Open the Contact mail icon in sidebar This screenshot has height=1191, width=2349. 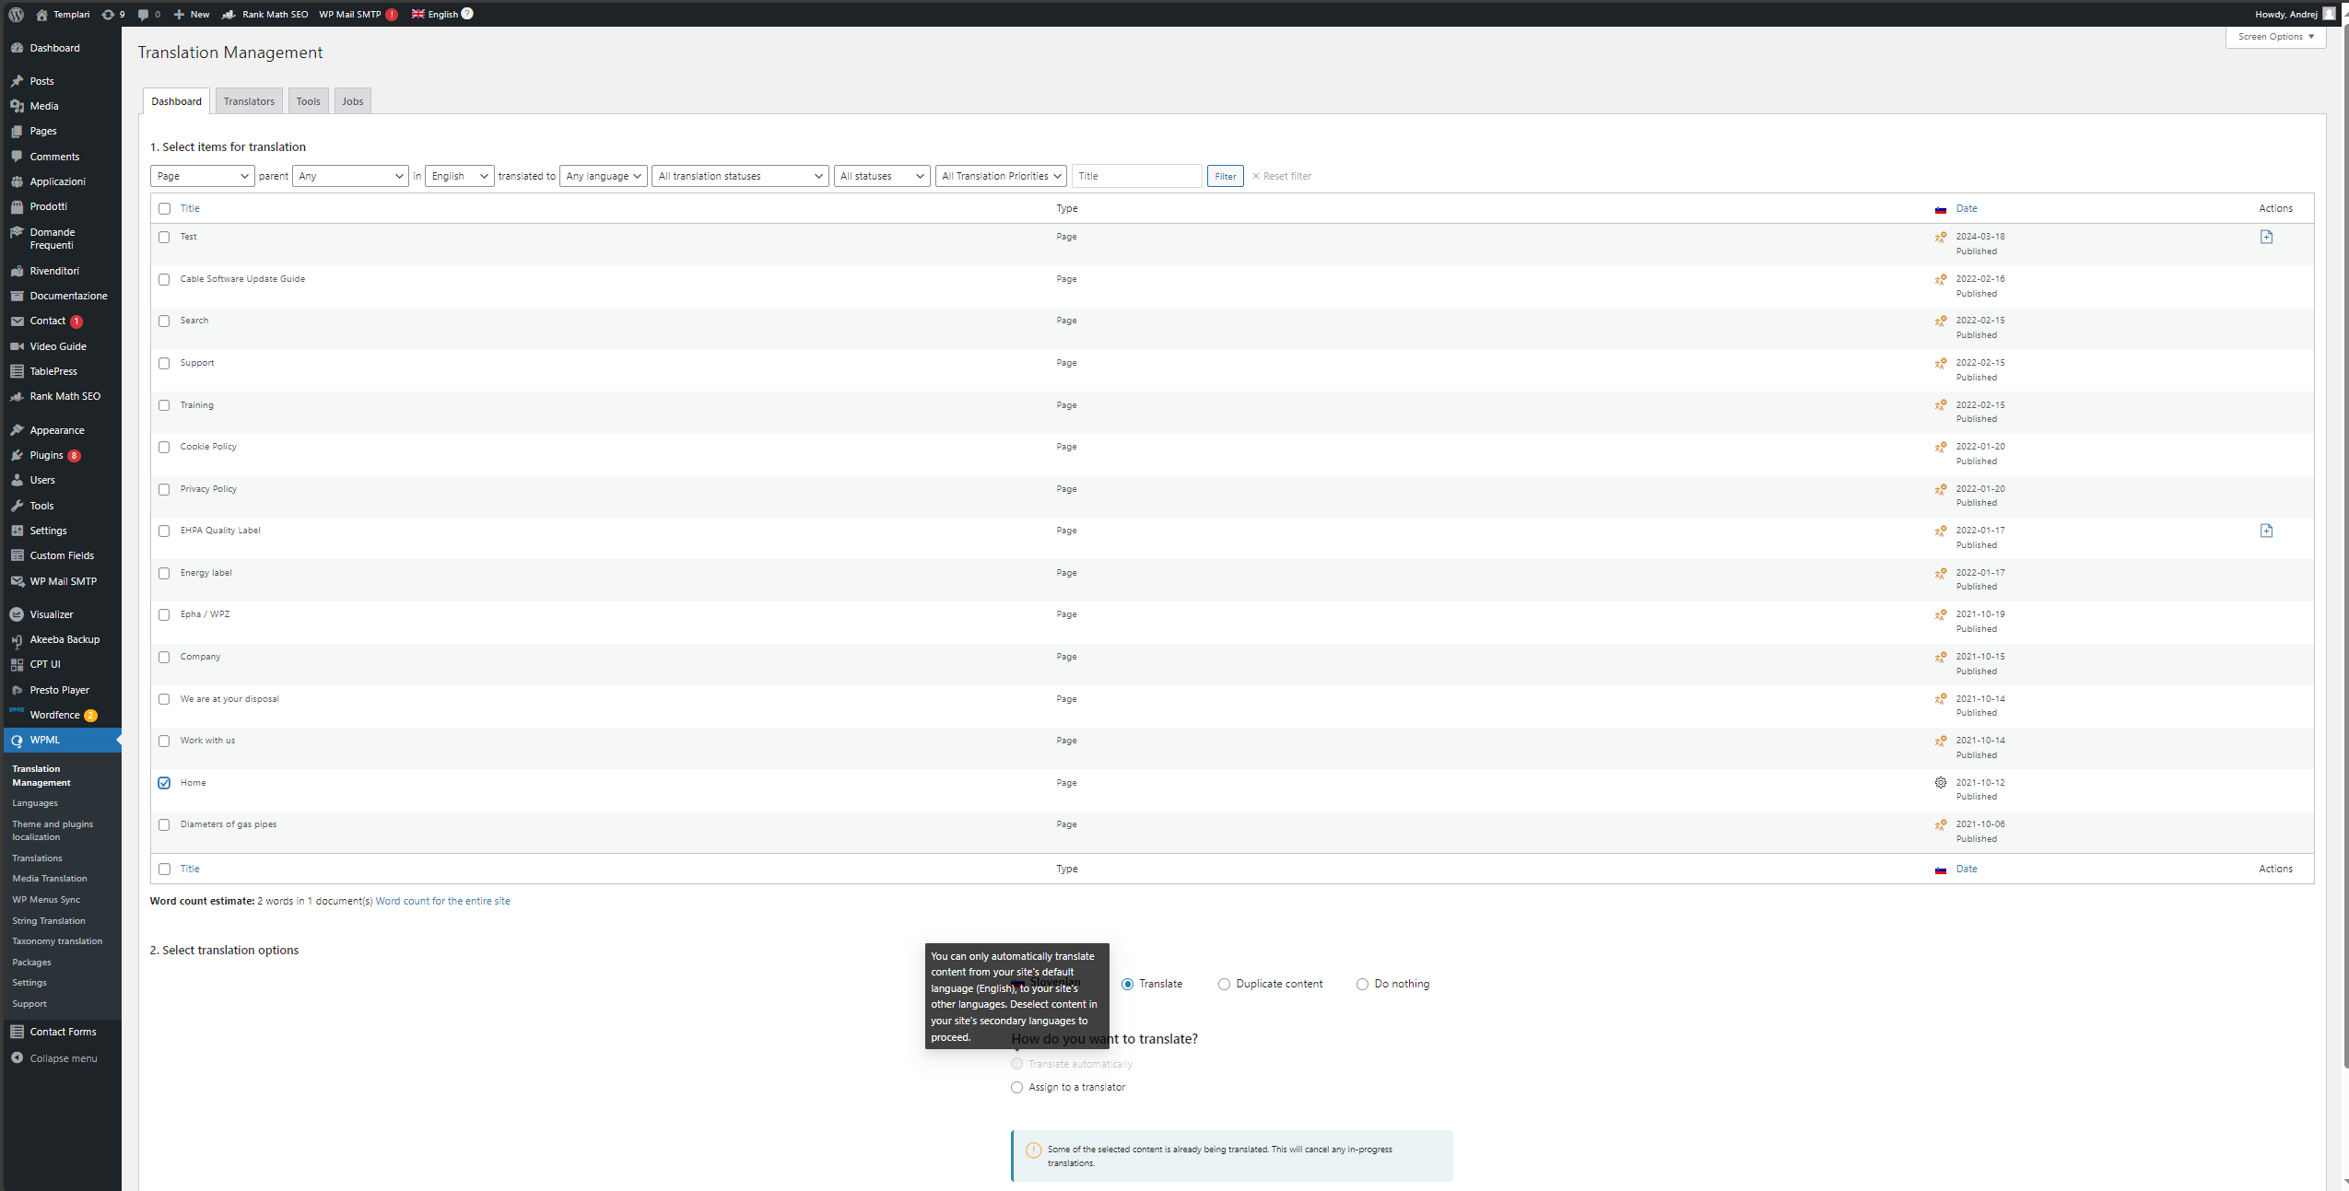pos(17,321)
